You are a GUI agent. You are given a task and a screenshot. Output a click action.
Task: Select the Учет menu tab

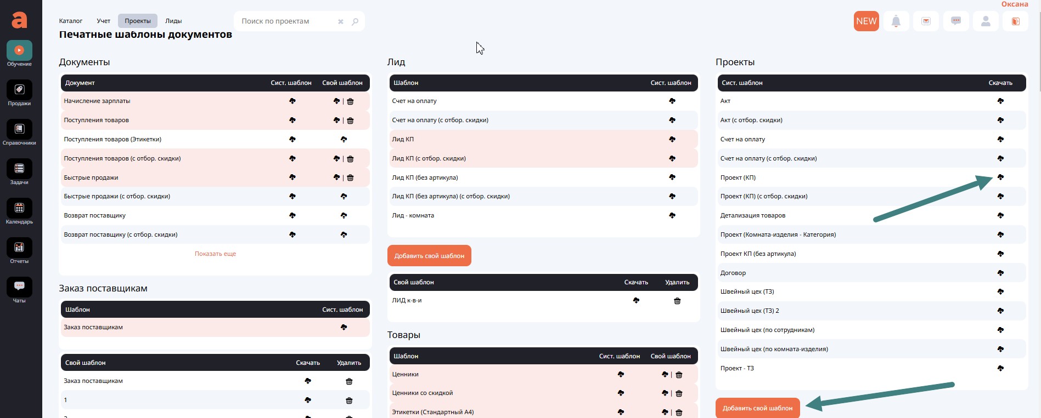click(104, 21)
